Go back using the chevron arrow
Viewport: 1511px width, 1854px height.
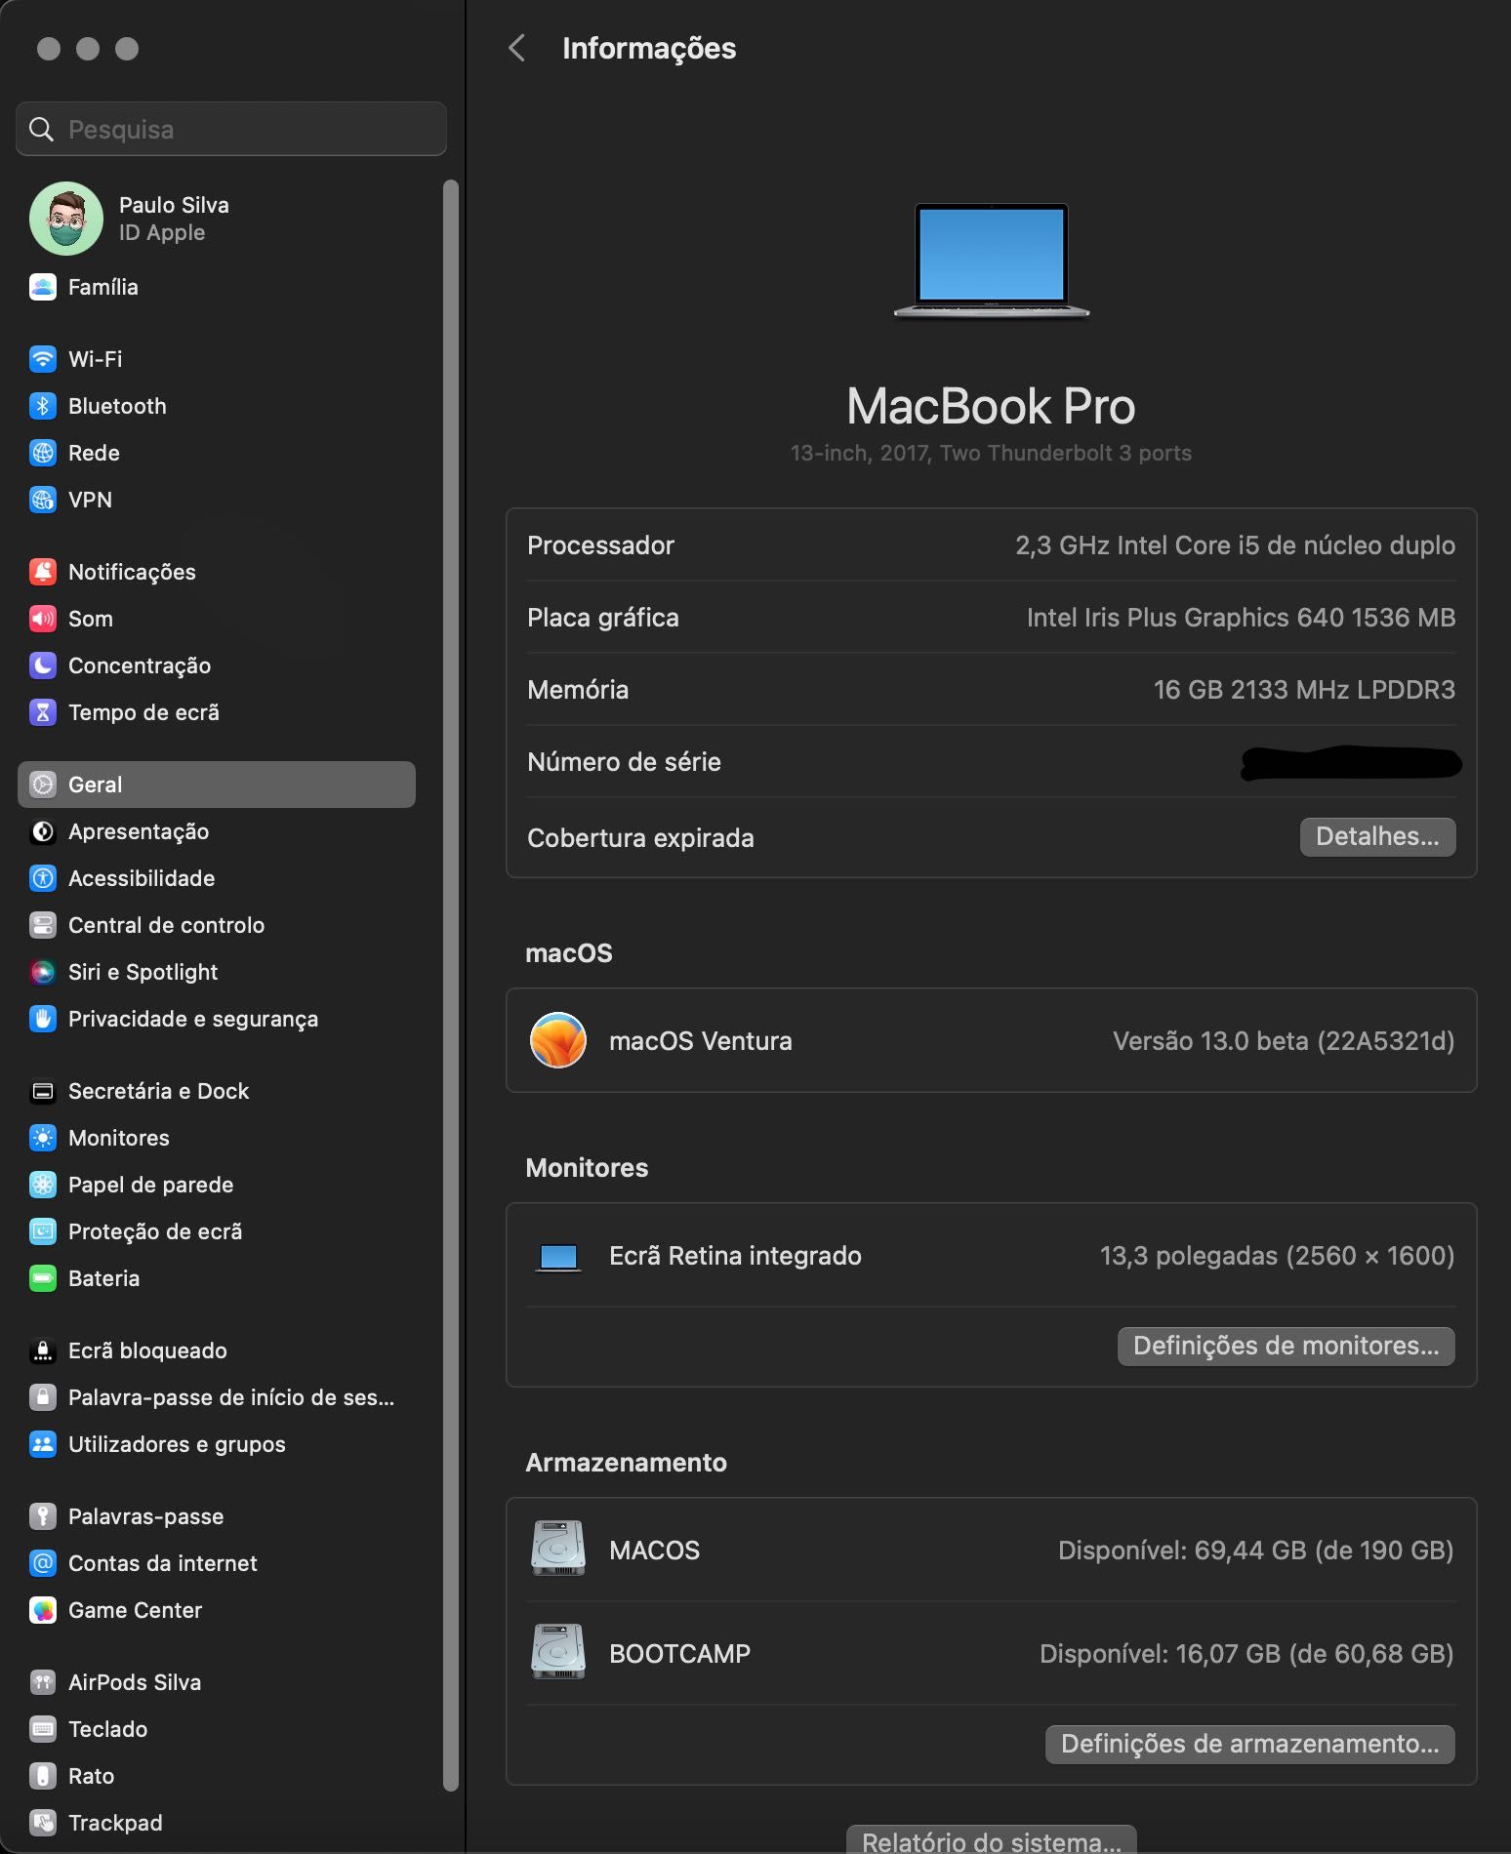click(x=517, y=48)
